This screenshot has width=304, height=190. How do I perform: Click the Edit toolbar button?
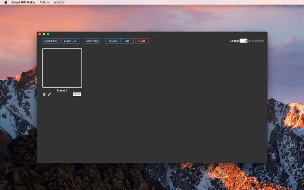click(x=127, y=41)
